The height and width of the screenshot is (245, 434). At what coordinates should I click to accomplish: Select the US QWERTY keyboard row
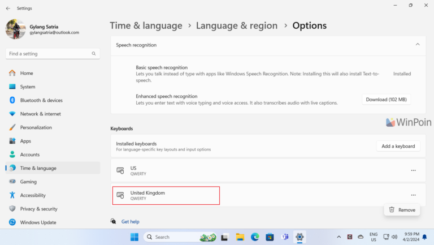268,170
